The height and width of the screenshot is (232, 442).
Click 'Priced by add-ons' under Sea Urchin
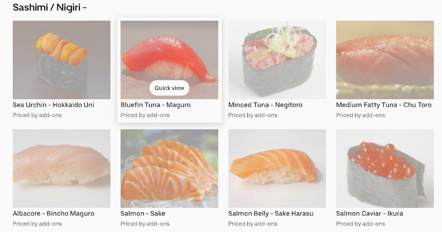[37, 115]
